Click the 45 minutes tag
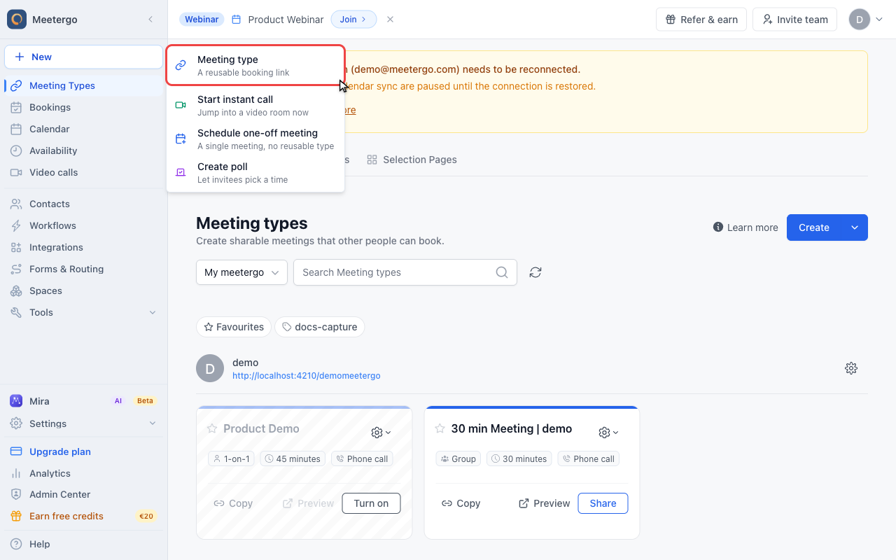 (293, 459)
